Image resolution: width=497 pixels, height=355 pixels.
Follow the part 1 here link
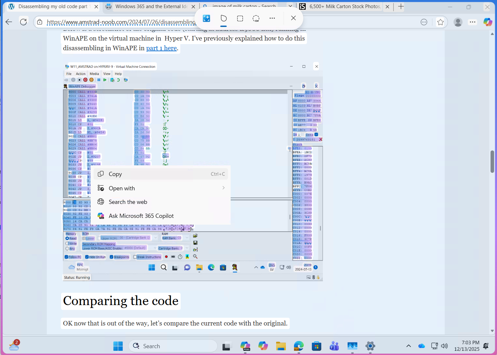pos(161,48)
